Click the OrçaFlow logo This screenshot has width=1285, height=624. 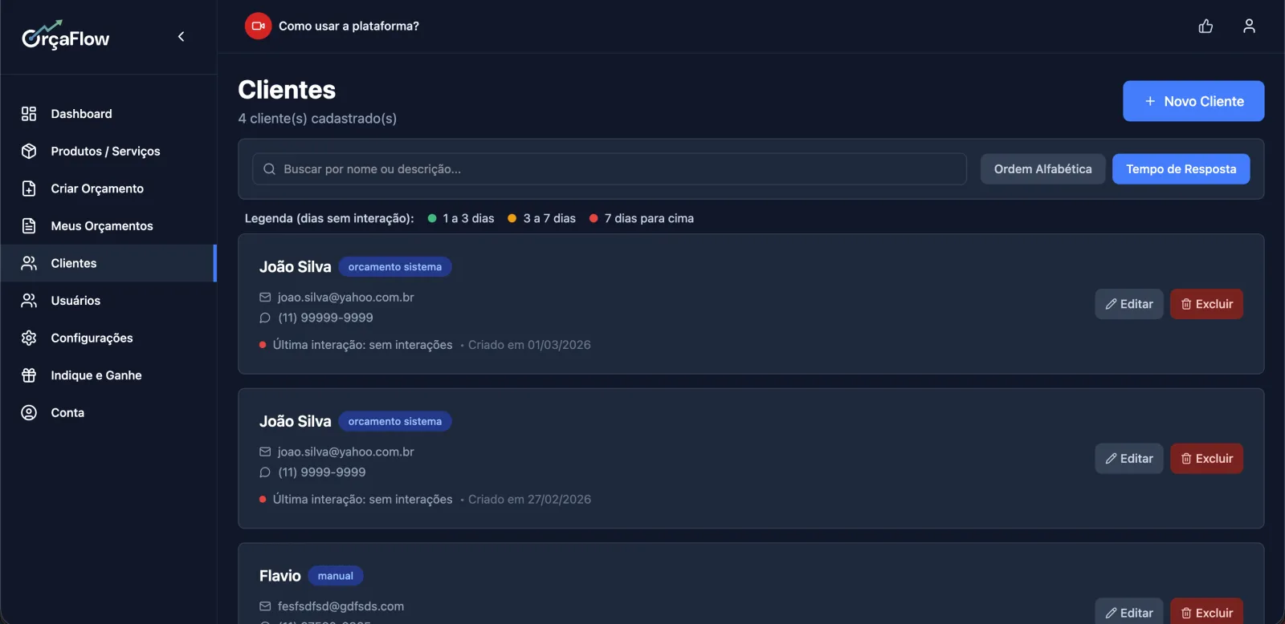coord(66,36)
